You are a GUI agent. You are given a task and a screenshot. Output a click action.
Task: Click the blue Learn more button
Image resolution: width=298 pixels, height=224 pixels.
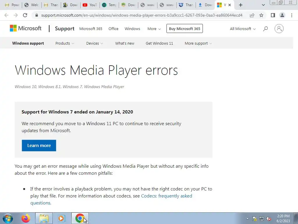point(39,146)
